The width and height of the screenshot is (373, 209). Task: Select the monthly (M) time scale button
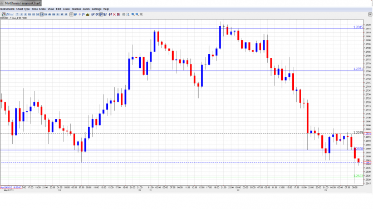66,14
